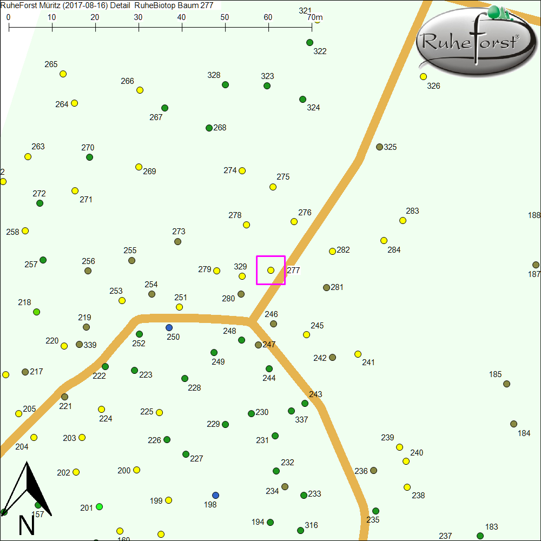Click the highlighted tree marker 277

270,270
